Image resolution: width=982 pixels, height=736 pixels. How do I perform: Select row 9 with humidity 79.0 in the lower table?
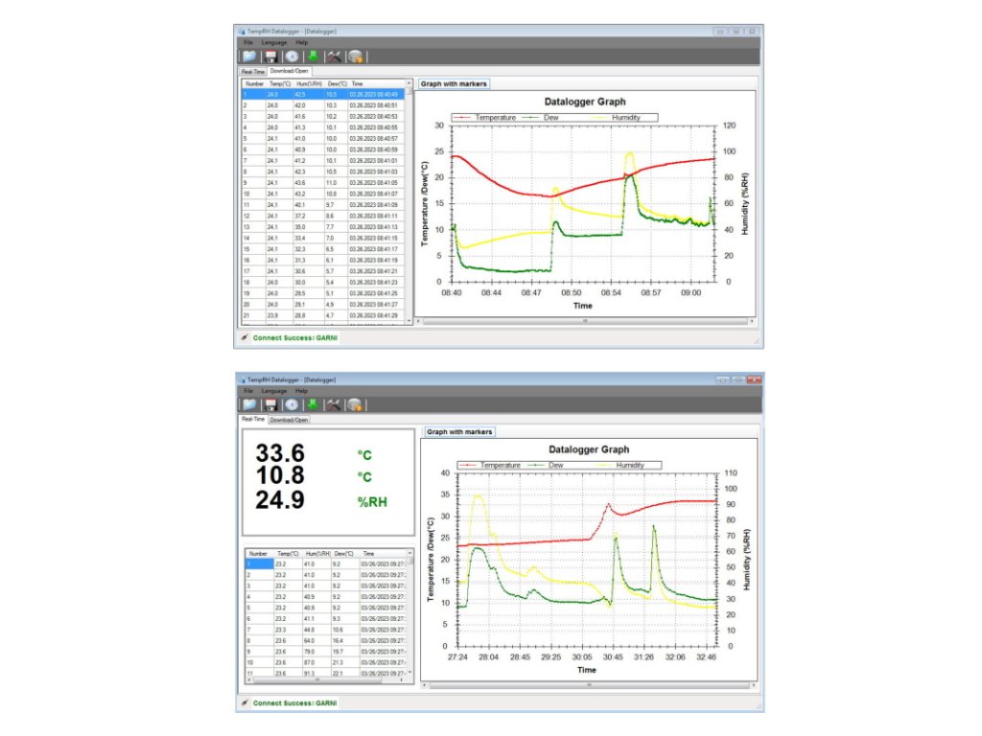click(326, 652)
